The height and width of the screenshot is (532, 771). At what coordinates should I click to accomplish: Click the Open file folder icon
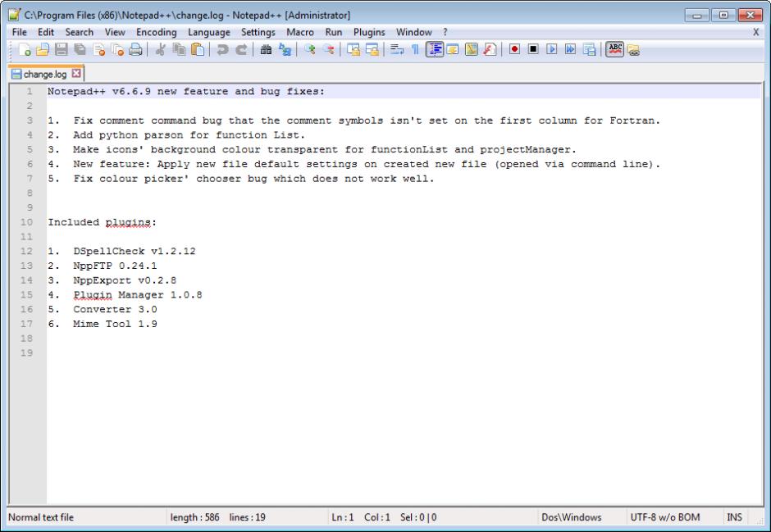43,50
